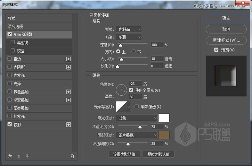The image size is (252, 166).
Task: Open the 高光模式 滤色 dropdown
Action: pos(136,118)
